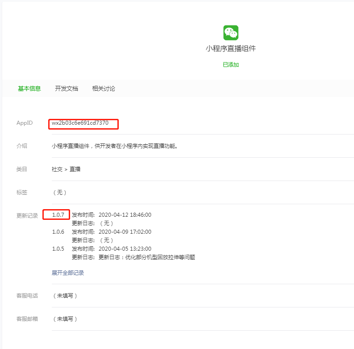
Task: Click the 客服邮箱 label
Action: (x=27, y=319)
